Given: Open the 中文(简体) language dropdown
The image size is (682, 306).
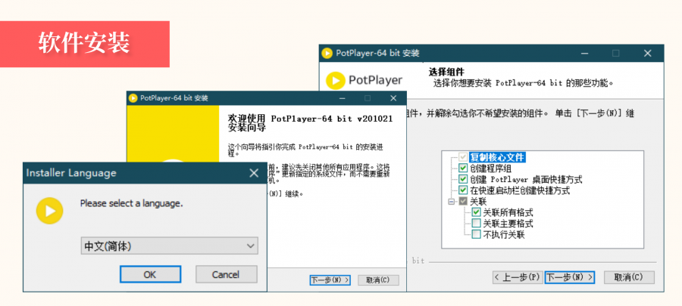Looking at the screenshot, I should [x=169, y=246].
